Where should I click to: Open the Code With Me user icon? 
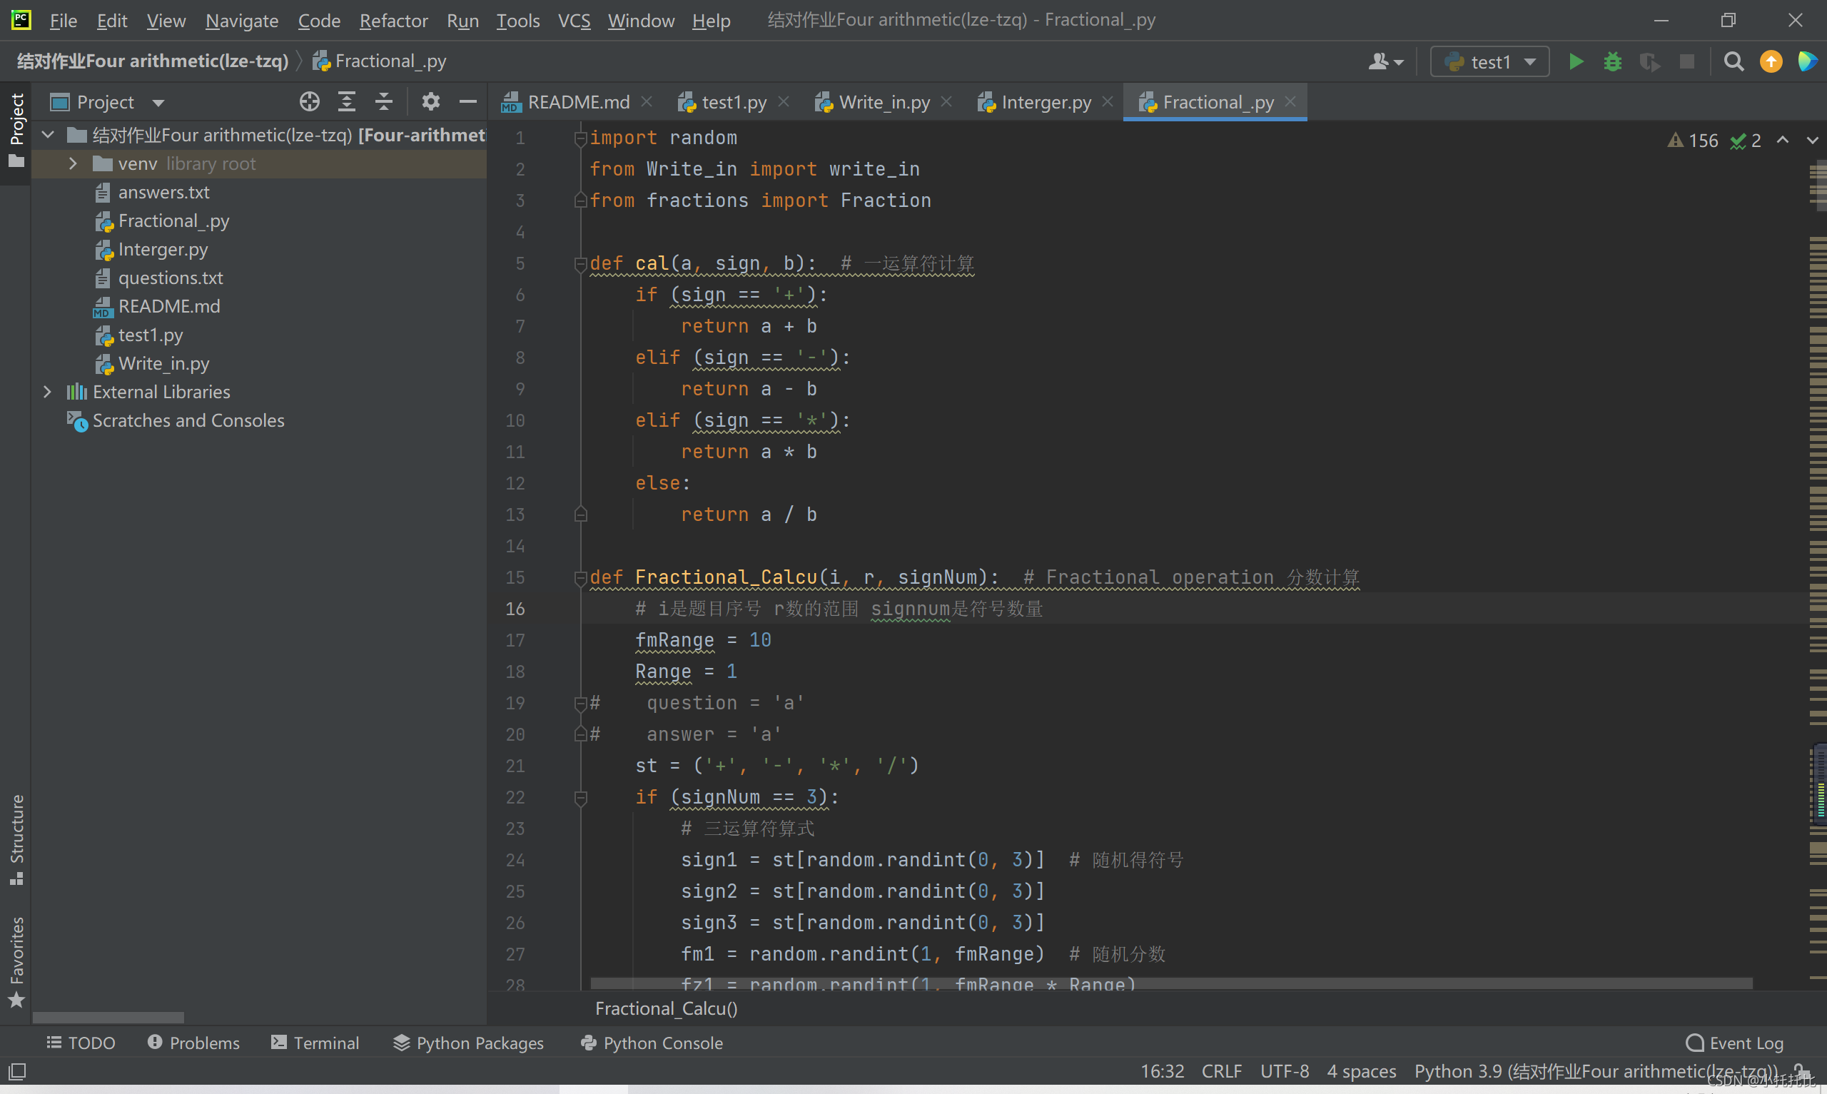(x=1385, y=62)
